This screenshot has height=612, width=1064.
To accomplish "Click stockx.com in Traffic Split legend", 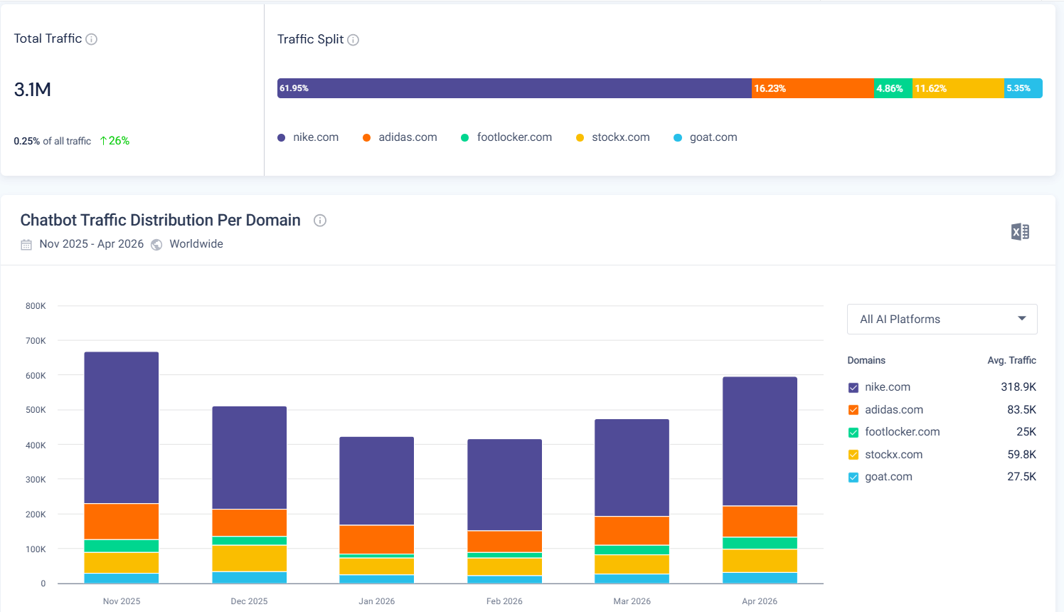I will 613,137.
